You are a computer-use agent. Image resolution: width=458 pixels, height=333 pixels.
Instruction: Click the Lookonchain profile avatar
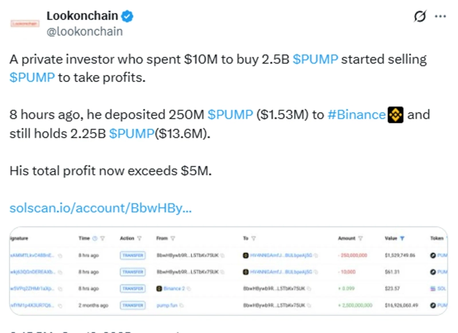click(x=25, y=23)
